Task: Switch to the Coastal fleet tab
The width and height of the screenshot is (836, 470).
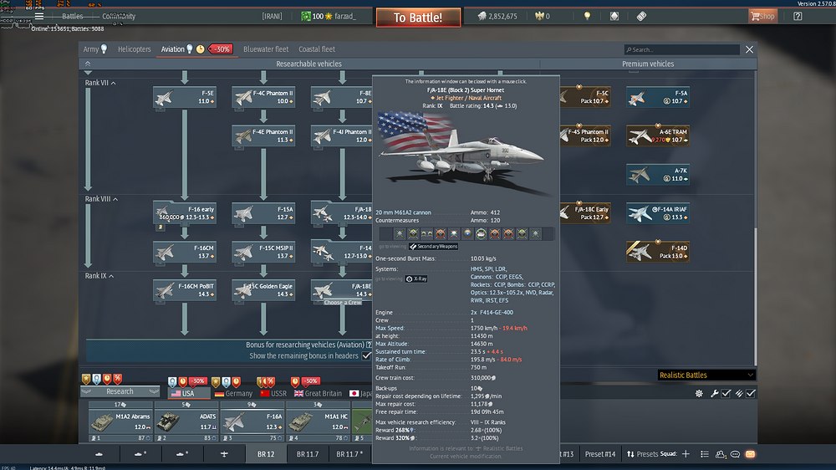Action: tap(317, 49)
